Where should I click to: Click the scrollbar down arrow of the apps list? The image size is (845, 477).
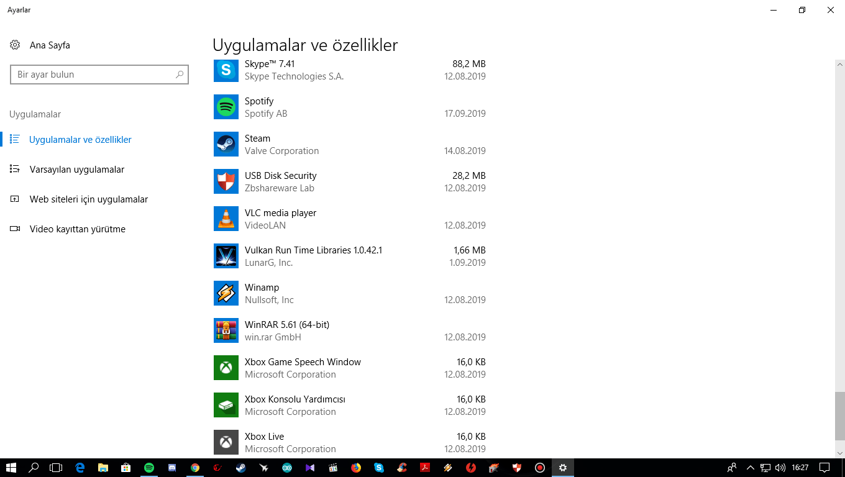pos(839,453)
